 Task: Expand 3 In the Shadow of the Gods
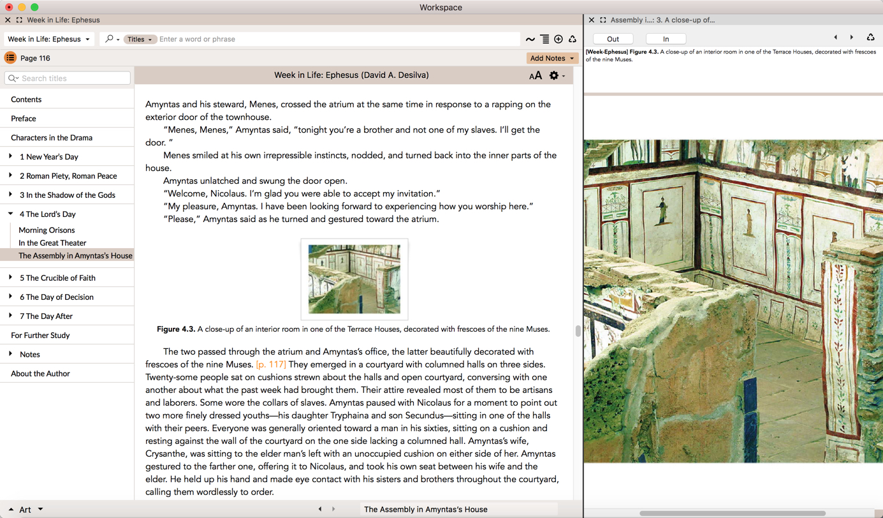click(x=11, y=195)
